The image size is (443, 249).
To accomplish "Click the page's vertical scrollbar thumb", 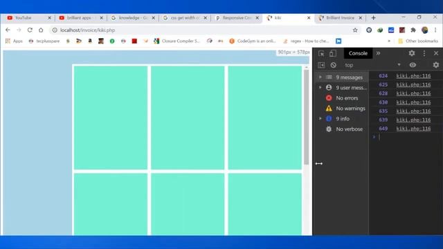I will (306, 117).
